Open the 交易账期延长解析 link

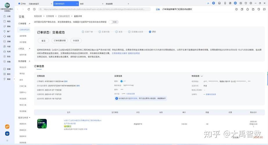[119, 53]
